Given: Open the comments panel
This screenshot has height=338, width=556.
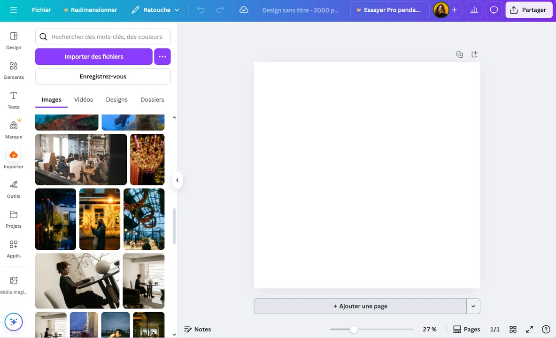Looking at the screenshot, I should pos(494,10).
